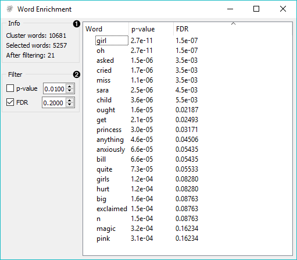Decrease FDR threshold with down arrow
Screen dimensions: 297x260
click(x=70, y=105)
